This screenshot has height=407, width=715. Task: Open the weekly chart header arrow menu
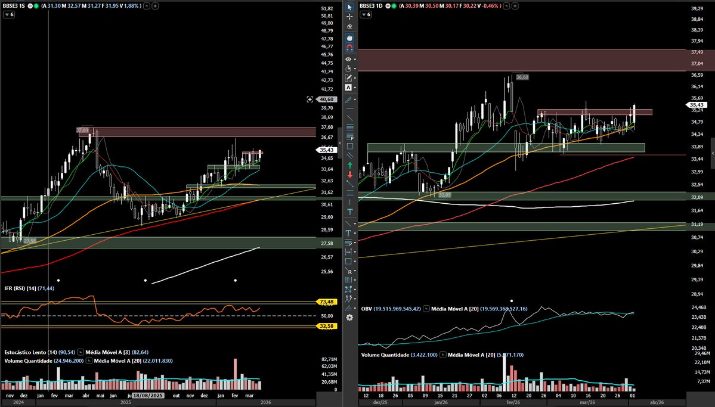(147, 6)
